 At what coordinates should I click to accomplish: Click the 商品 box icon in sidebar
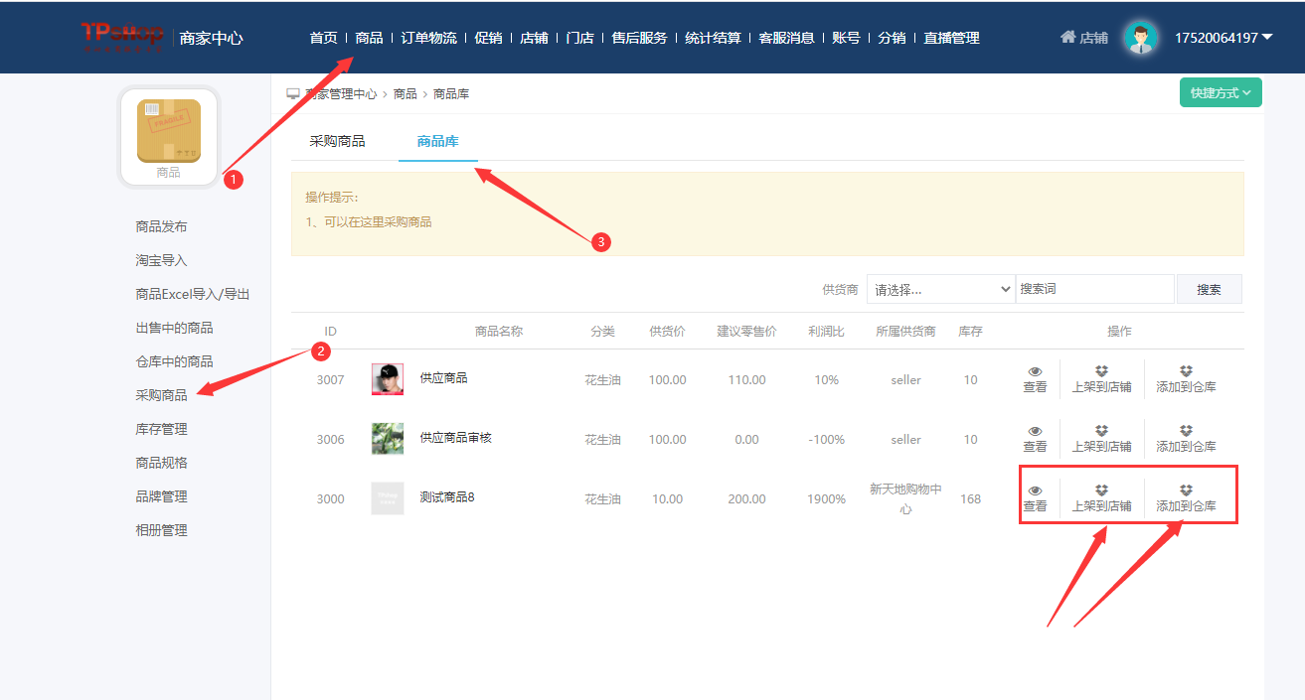pos(169,130)
